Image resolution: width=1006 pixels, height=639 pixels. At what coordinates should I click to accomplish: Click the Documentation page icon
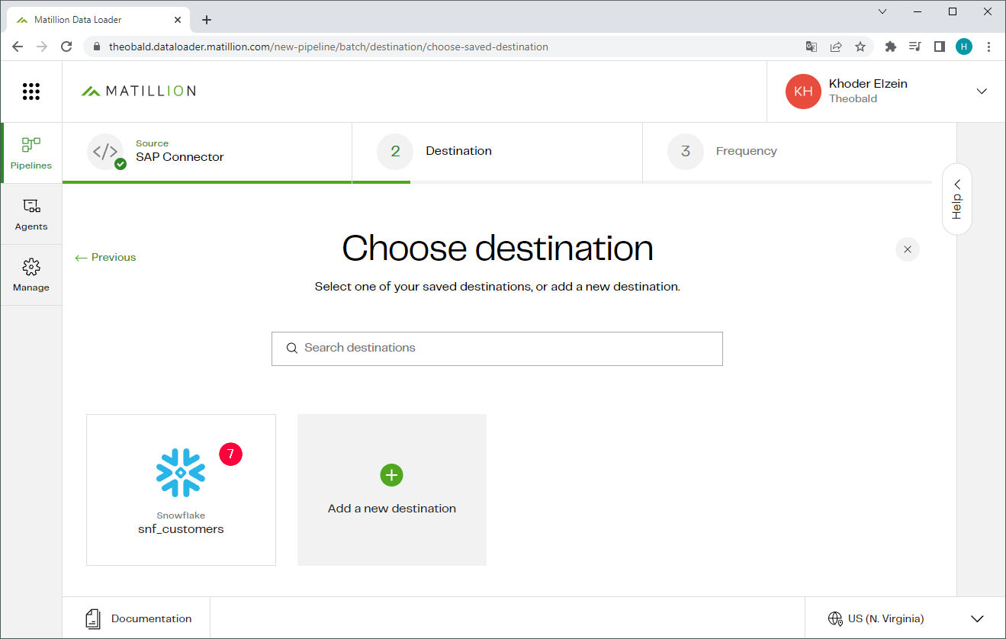coord(92,618)
